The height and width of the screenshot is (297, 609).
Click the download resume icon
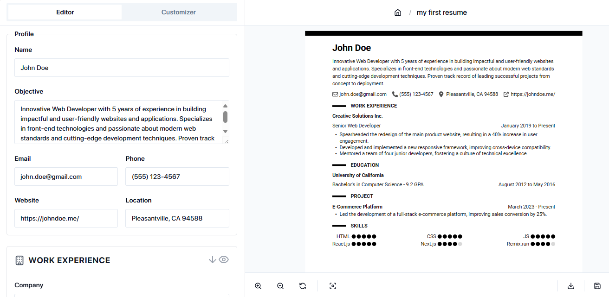point(571,286)
